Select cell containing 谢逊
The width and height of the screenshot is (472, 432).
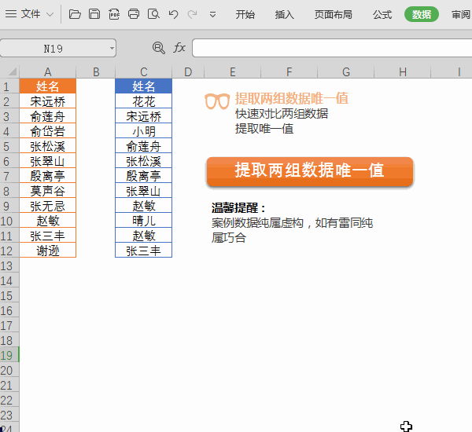47,251
